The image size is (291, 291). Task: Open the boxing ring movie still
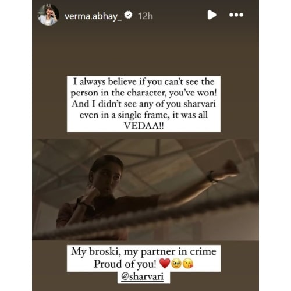tap(145, 190)
